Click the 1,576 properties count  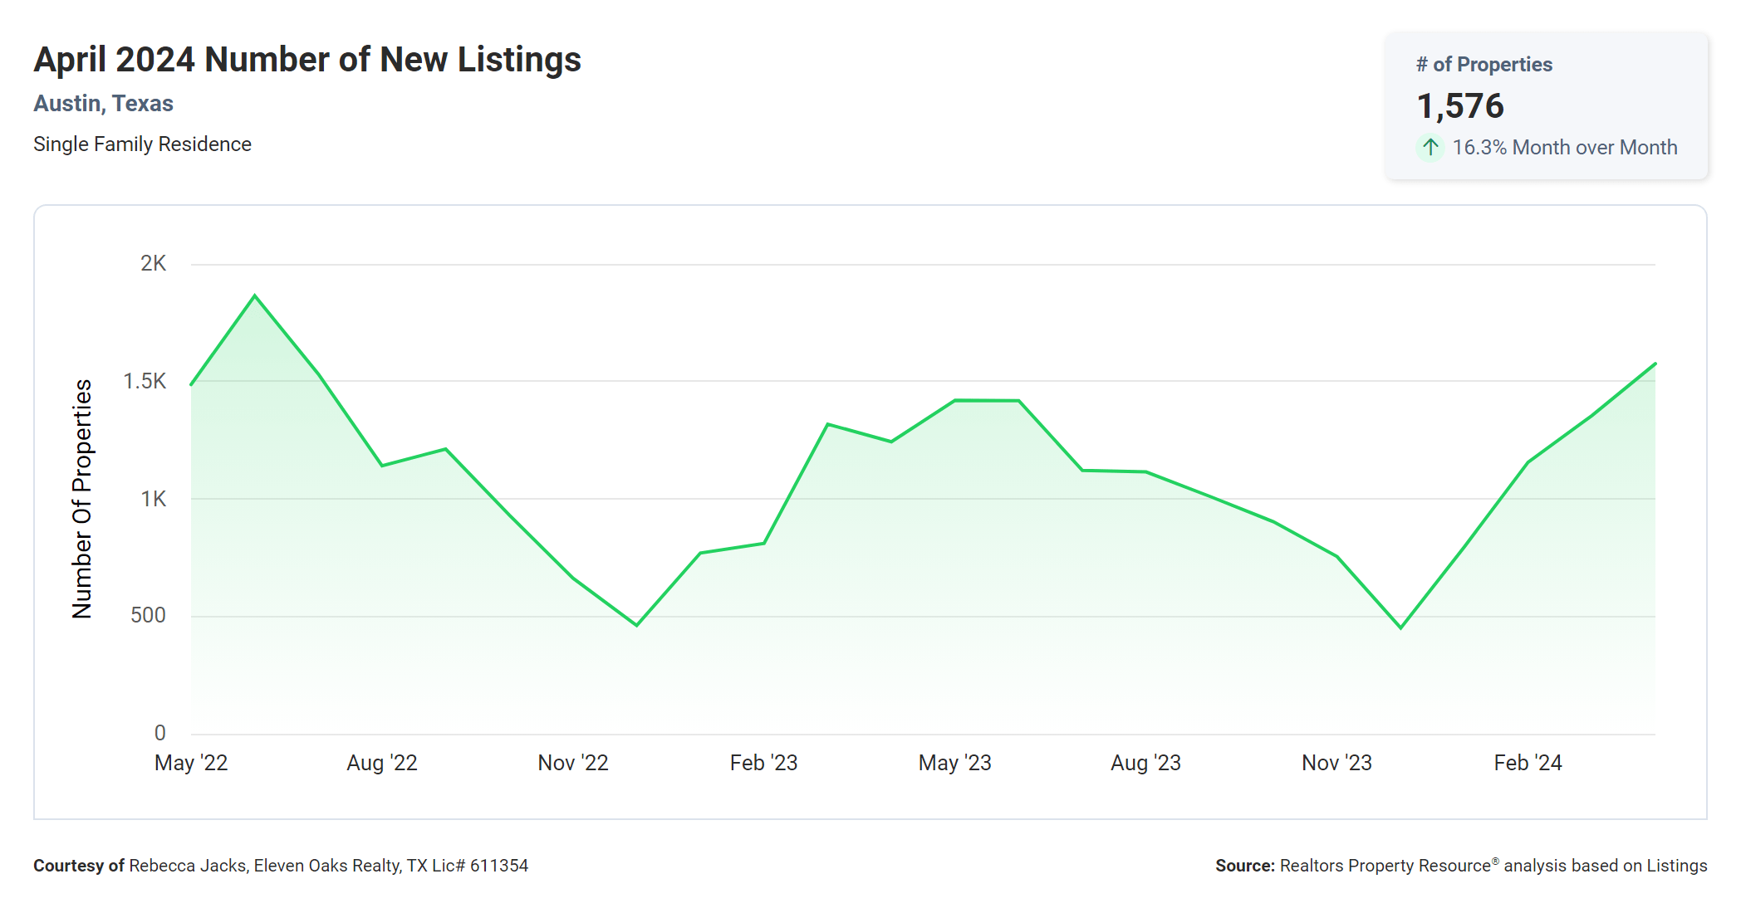click(1459, 106)
